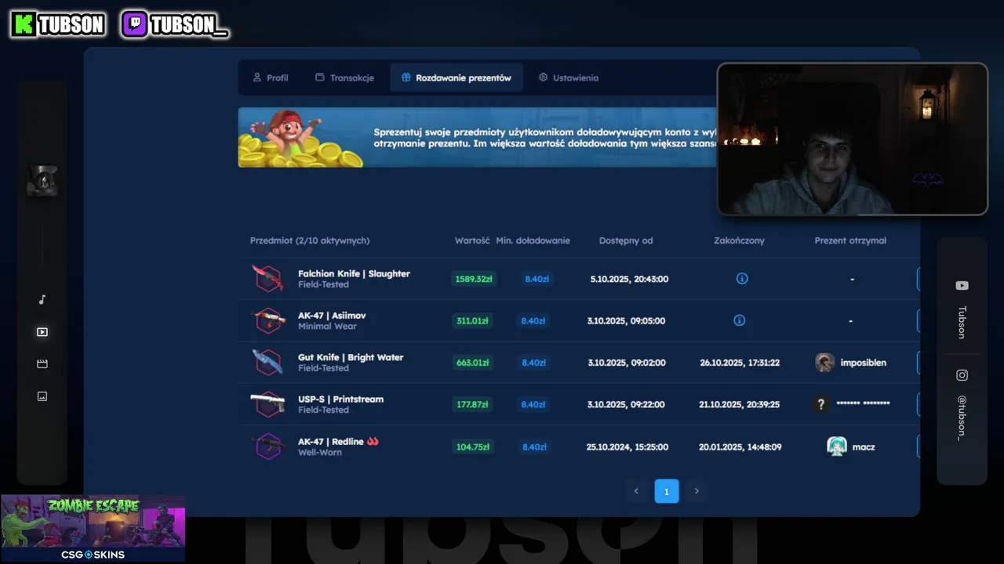Click AK-47 | Asiimov name
The width and height of the screenshot is (1004, 564).
pos(332,315)
